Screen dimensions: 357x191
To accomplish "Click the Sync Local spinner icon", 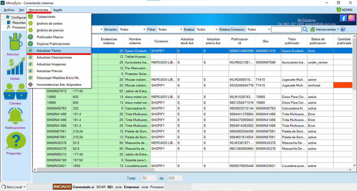I will [3, 187].
